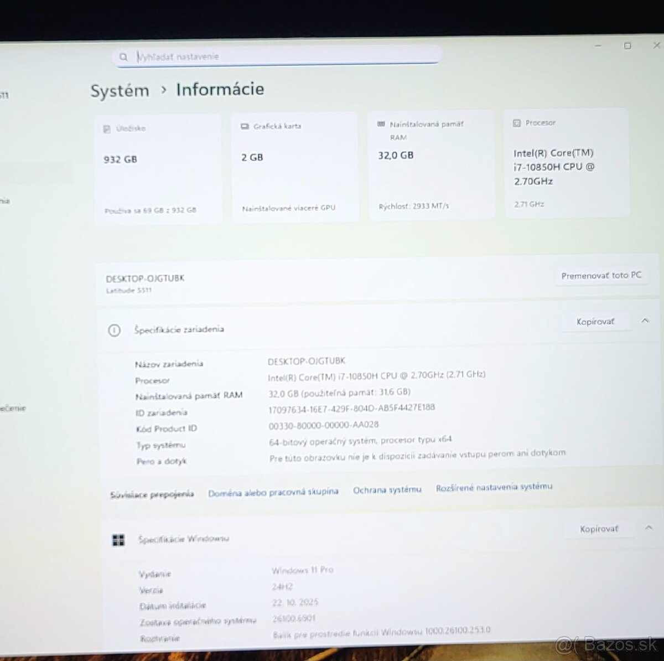Copy Windows specifications with Kopírovať
The width and height of the screenshot is (664, 661).
click(x=598, y=529)
